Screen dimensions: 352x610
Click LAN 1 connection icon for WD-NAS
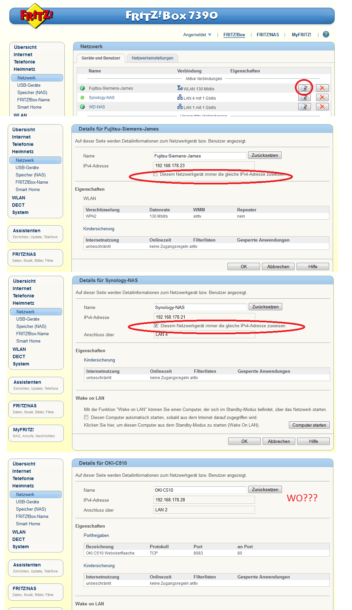coord(180,107)
